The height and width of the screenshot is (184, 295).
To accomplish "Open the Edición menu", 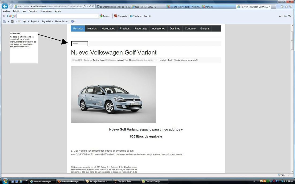I will click(17, 11).
